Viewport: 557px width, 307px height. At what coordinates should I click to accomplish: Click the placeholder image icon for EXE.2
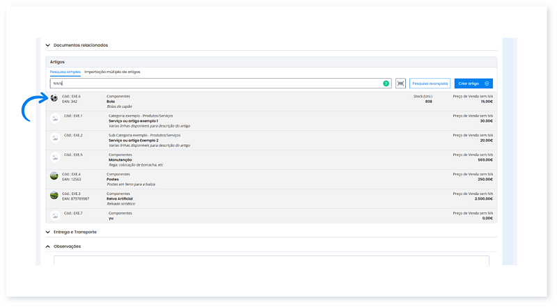54,137
